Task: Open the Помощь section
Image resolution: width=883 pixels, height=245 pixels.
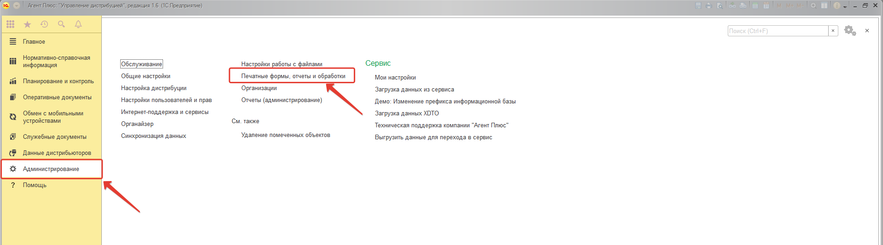Action: point(52,185)
